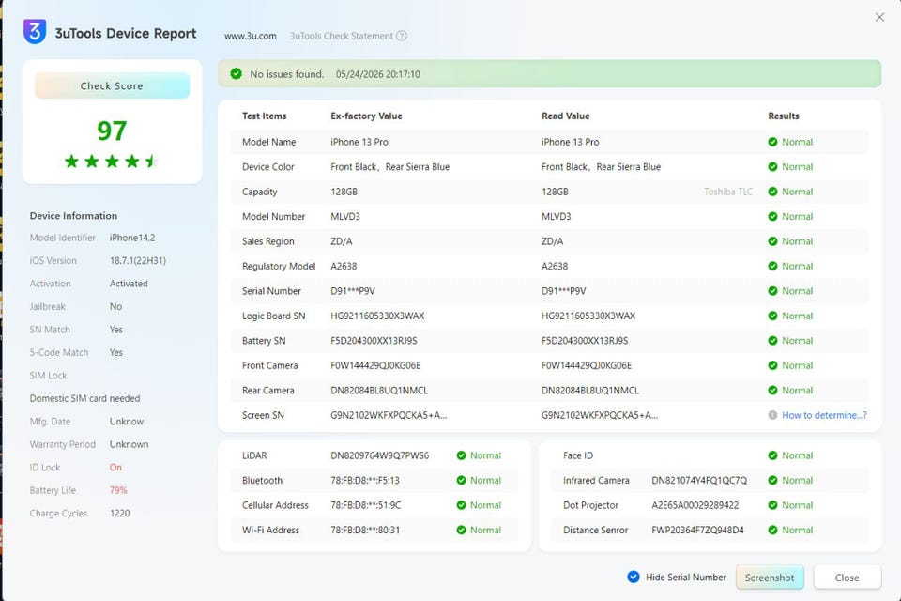
Task: Click the green check icon in Dot Projector row
Action: click(772, 505)
